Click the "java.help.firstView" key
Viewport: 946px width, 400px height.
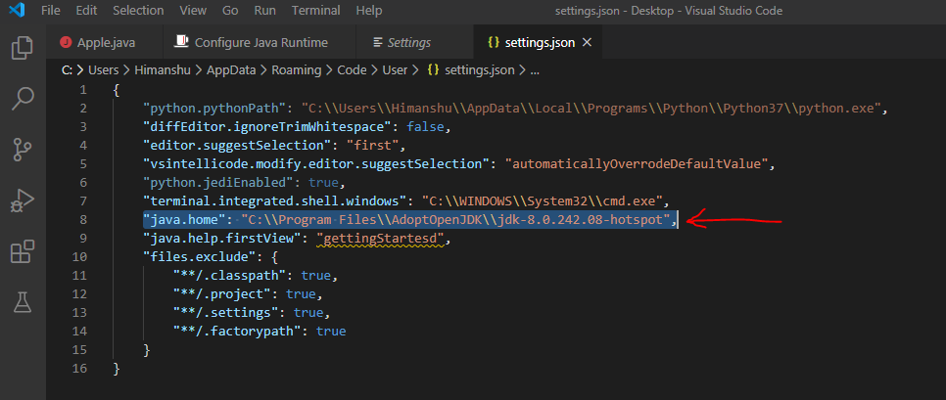(220, 239)
